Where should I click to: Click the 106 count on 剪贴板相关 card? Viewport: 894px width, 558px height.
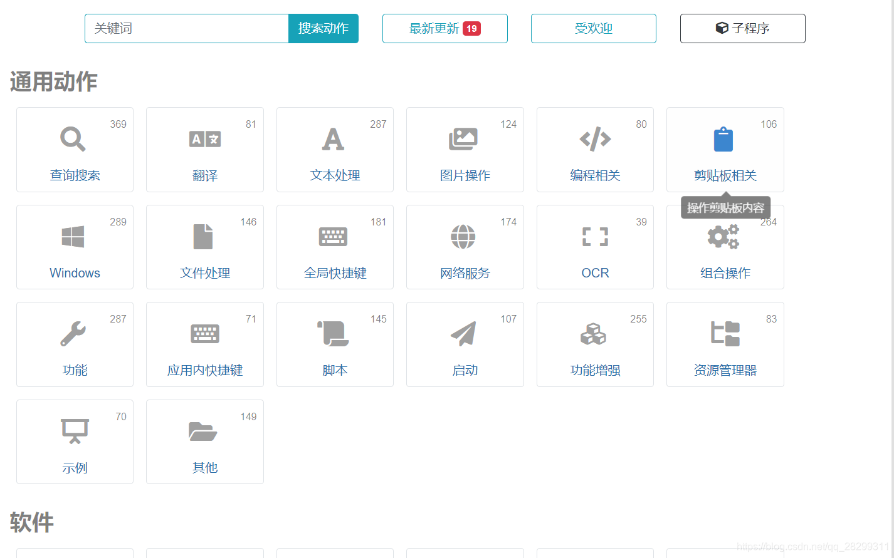(x=769, y=124)
